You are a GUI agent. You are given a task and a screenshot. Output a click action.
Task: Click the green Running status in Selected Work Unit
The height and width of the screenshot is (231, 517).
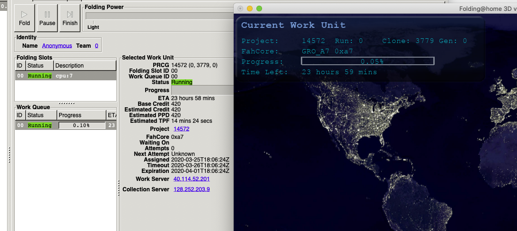coord(182,82)
